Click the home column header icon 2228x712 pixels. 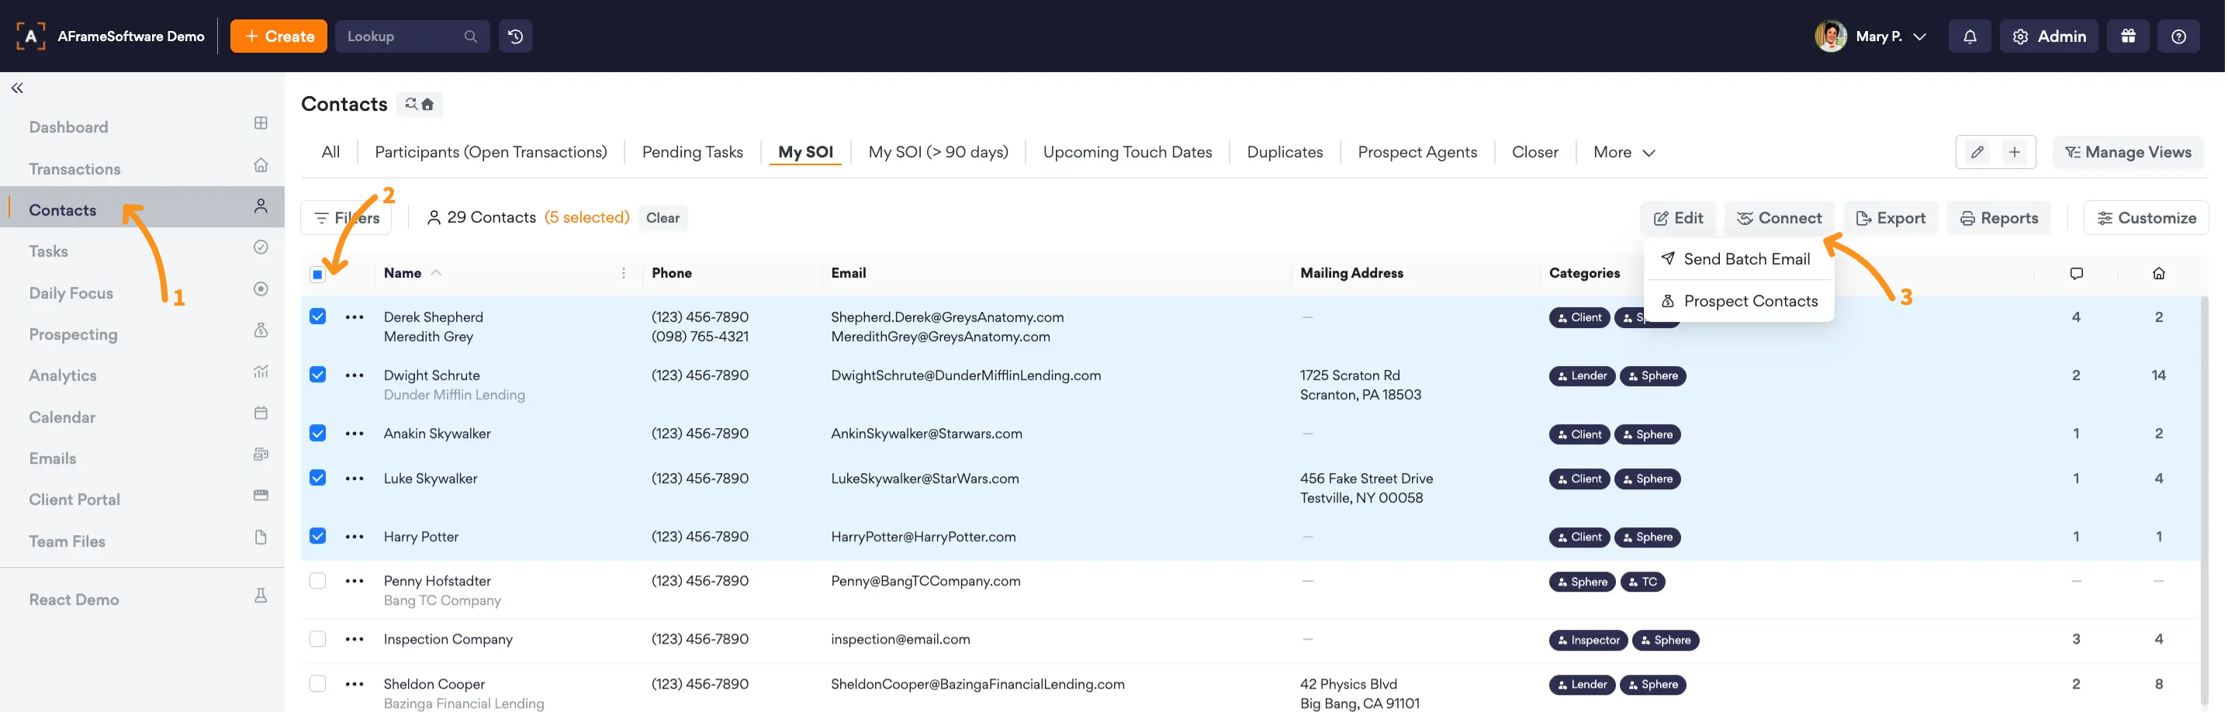(2159, 273)
